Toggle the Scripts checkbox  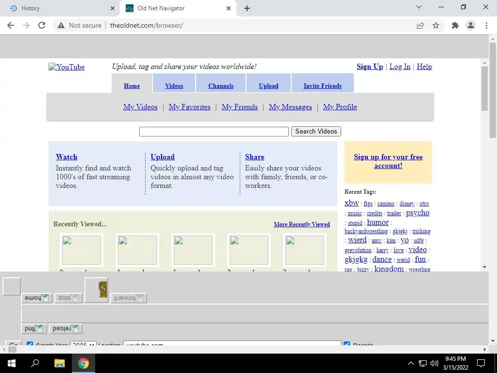30,343
